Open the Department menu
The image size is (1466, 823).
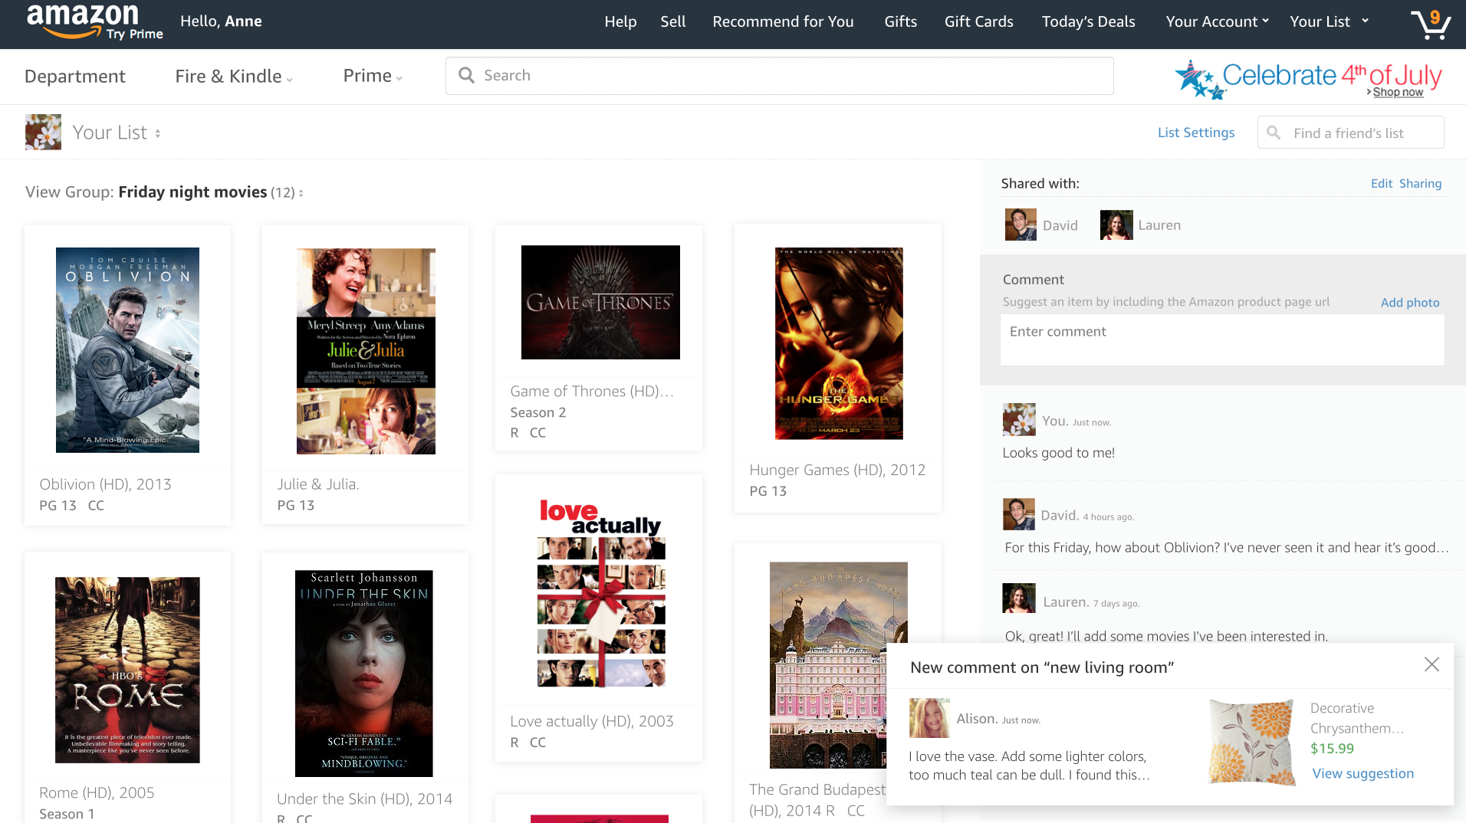pos(74,76)
